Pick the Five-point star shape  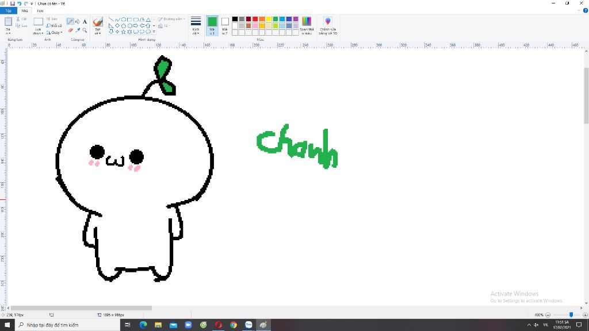point(124,32)
